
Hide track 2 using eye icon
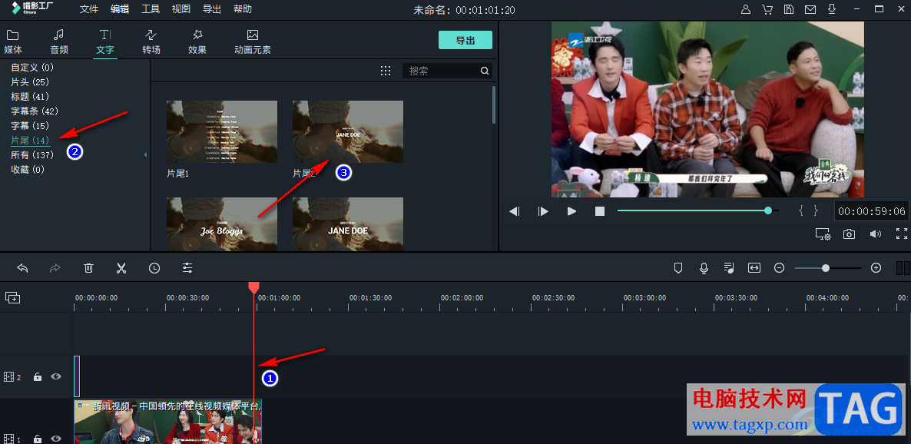[x=56, y=376]
